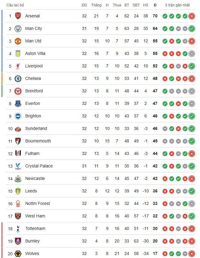This screenshot has width=200, height=258.
Task: Click Arsenal's 70 points value
Action: tap(155, 16)
